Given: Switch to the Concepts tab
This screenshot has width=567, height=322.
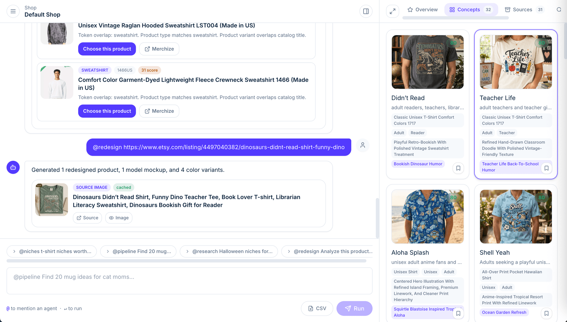Looking at the screenshot, I should [471, 10].
